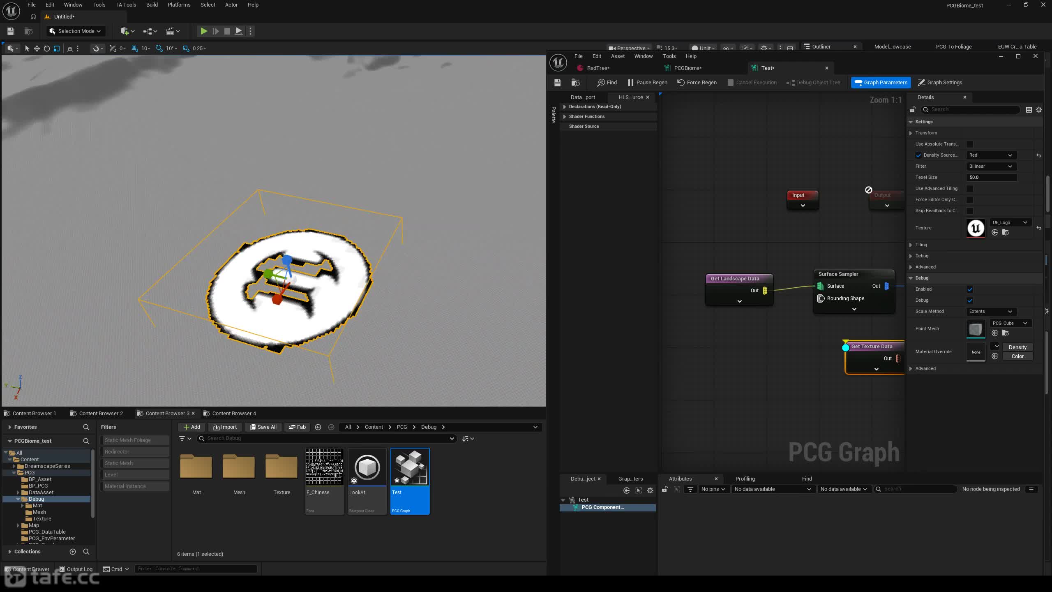Screen dimensions: 1052x592
Task: Uncheck the Enabled debug checkbox
Action: 970,289
